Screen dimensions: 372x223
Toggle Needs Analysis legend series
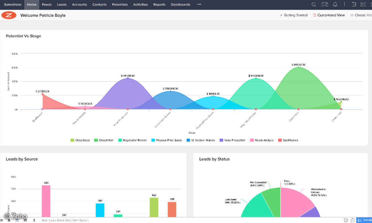pos(262,140)
